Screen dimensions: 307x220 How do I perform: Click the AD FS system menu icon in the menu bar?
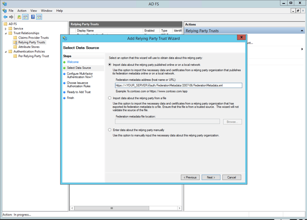(4, 11)
